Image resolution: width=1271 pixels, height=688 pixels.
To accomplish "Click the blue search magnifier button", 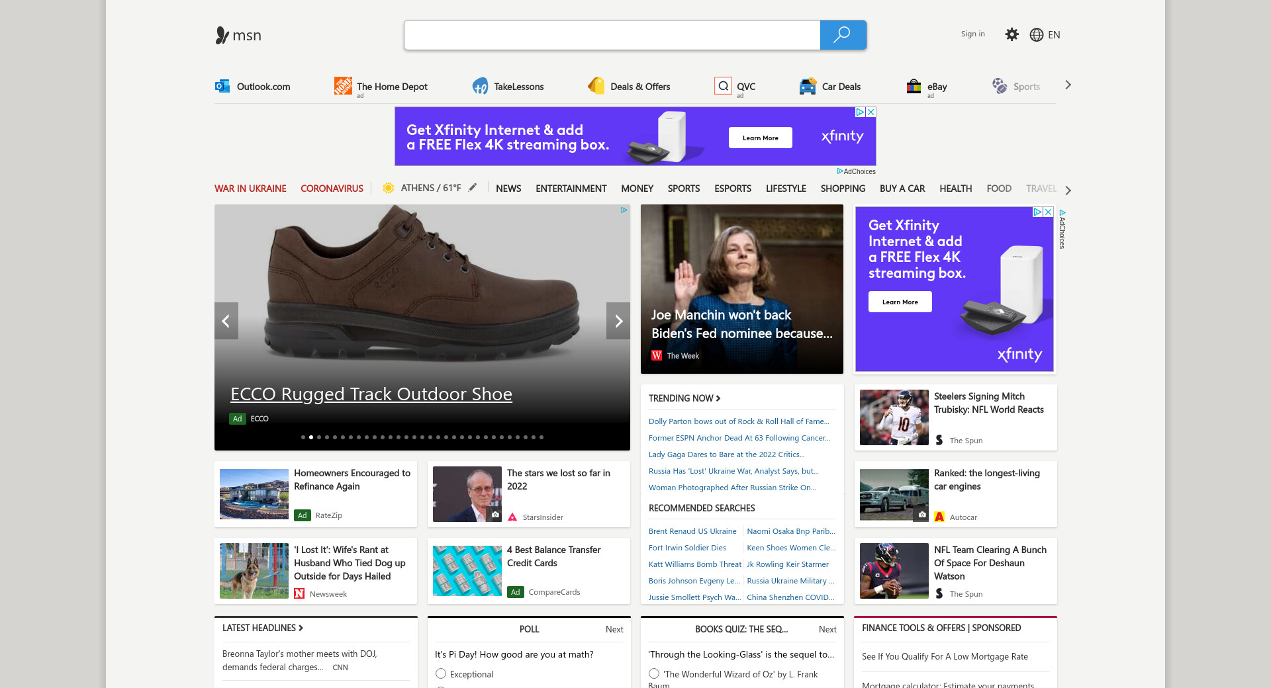I will [842, 35].
